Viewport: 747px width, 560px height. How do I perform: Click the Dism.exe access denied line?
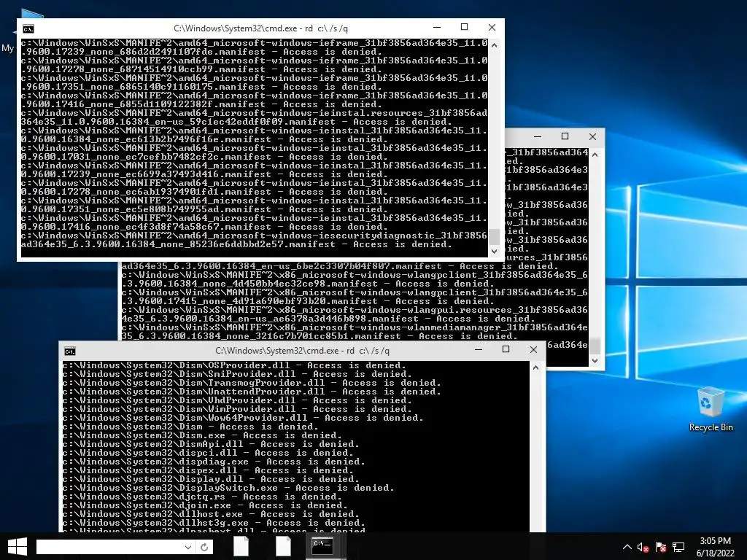[x=203, y=436]
